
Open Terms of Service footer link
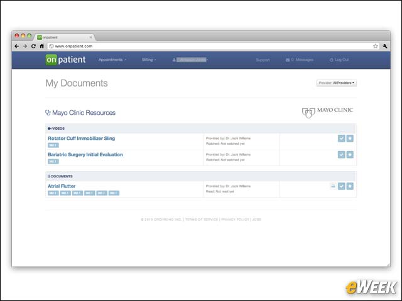coord(202,219)
